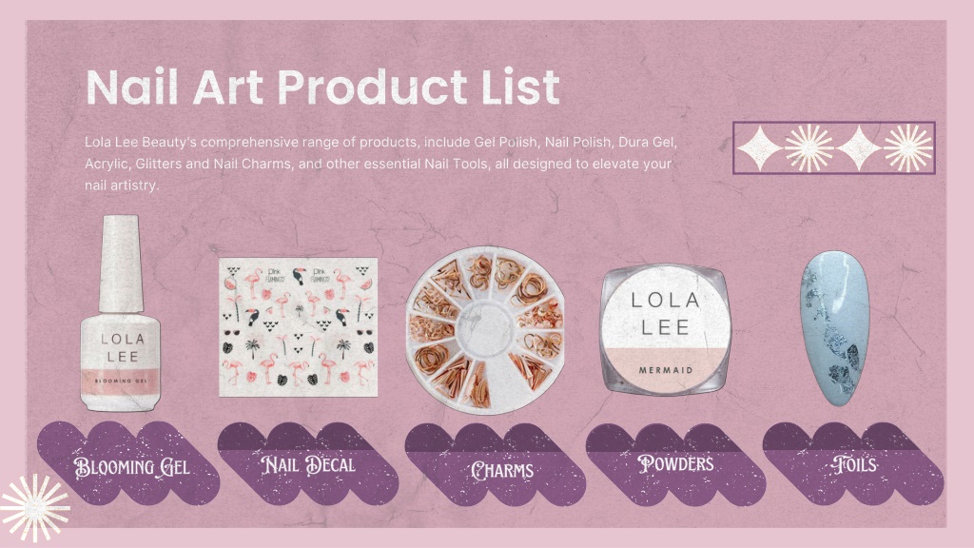Select the Foils label banner

pyautogui.click(x=853, y=464)
